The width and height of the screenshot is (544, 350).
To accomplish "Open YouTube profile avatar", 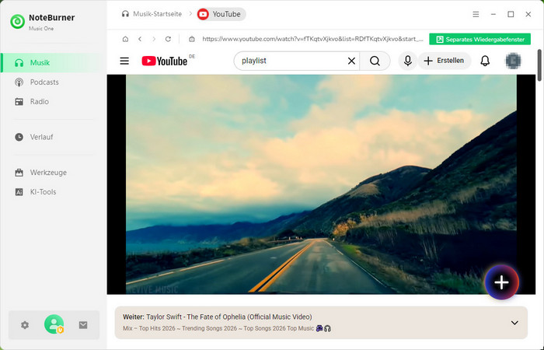I will [x=513, y=61].
